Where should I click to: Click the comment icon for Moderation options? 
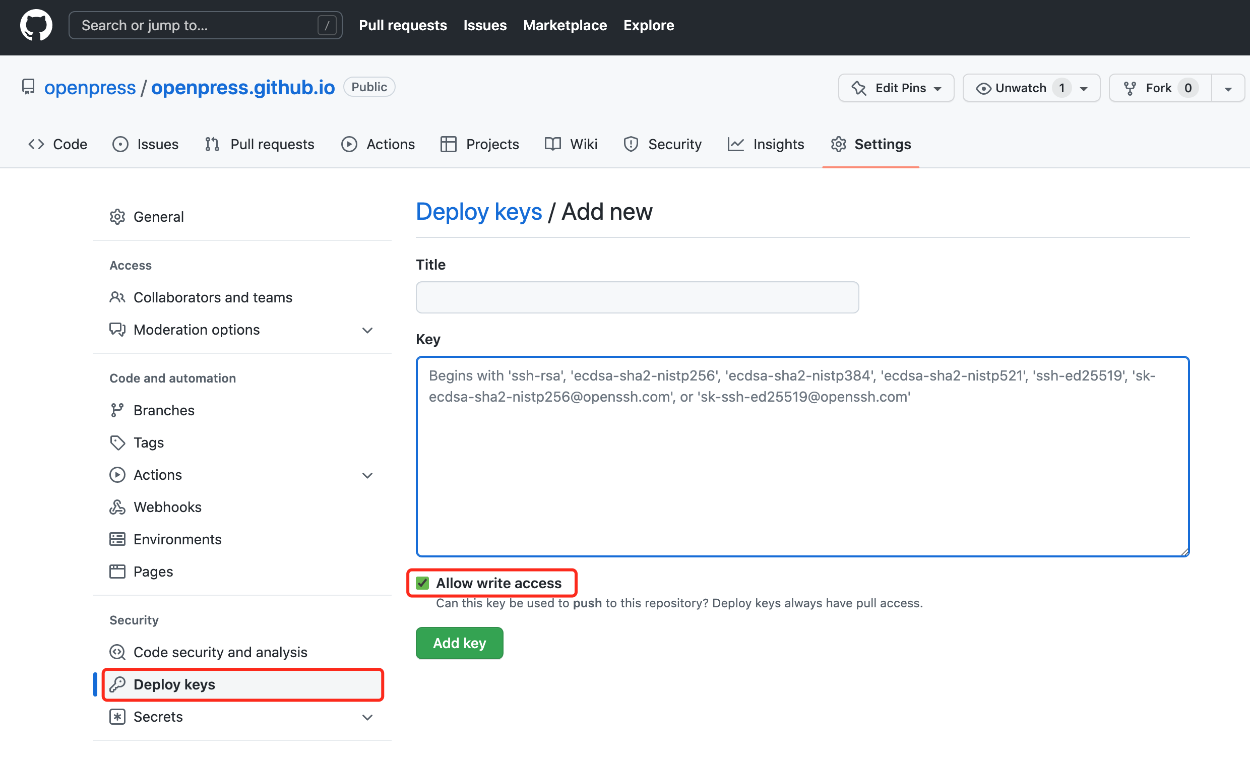[117, 330]
